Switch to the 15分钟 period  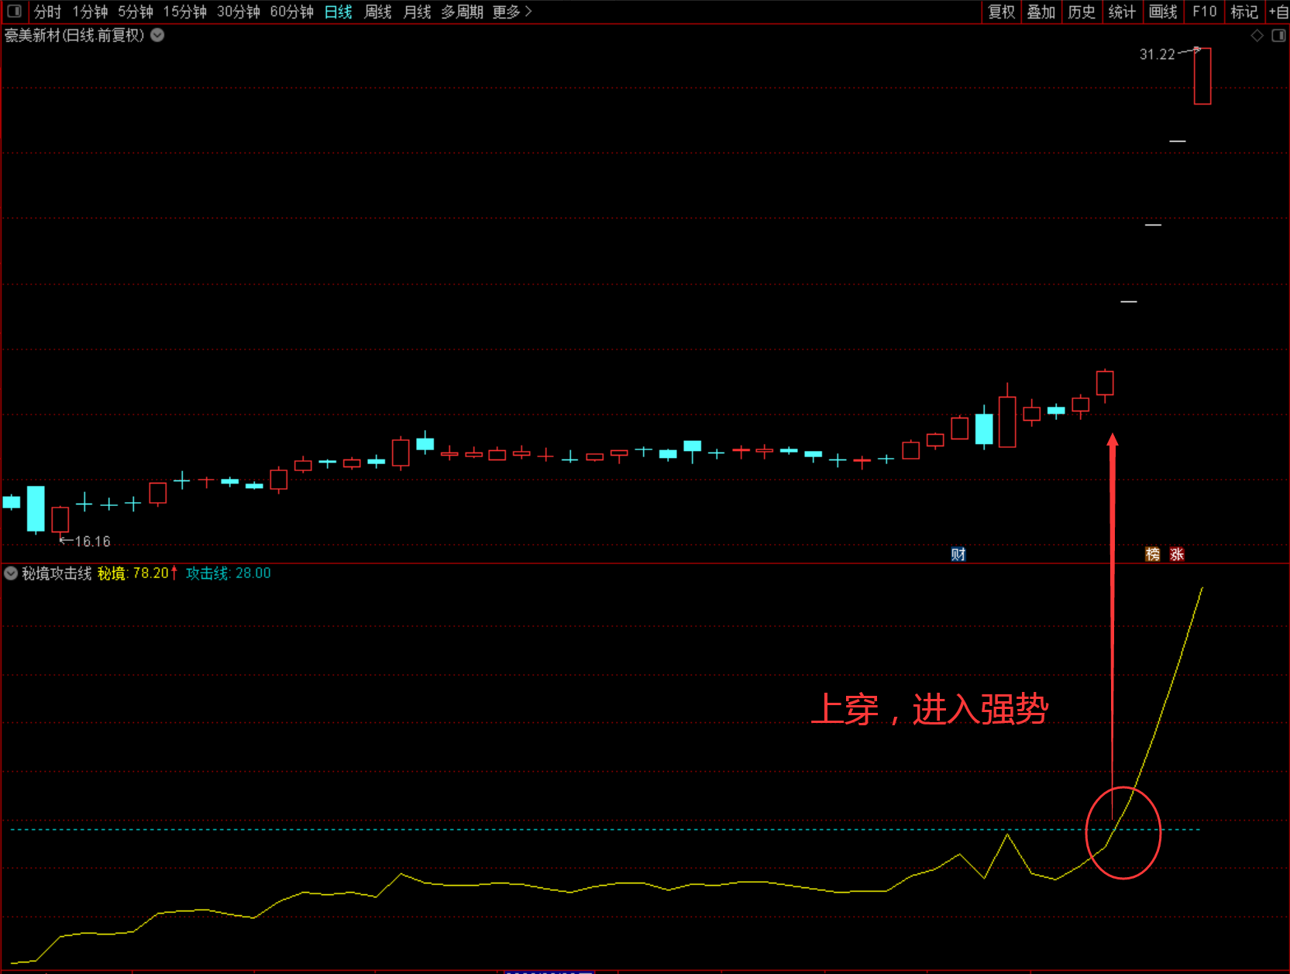[x=184, y=12]
